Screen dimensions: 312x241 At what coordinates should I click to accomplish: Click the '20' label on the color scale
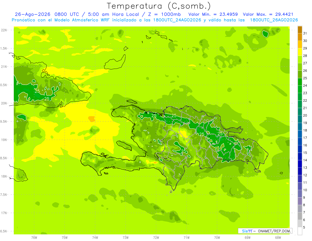(x=305, y=115)
